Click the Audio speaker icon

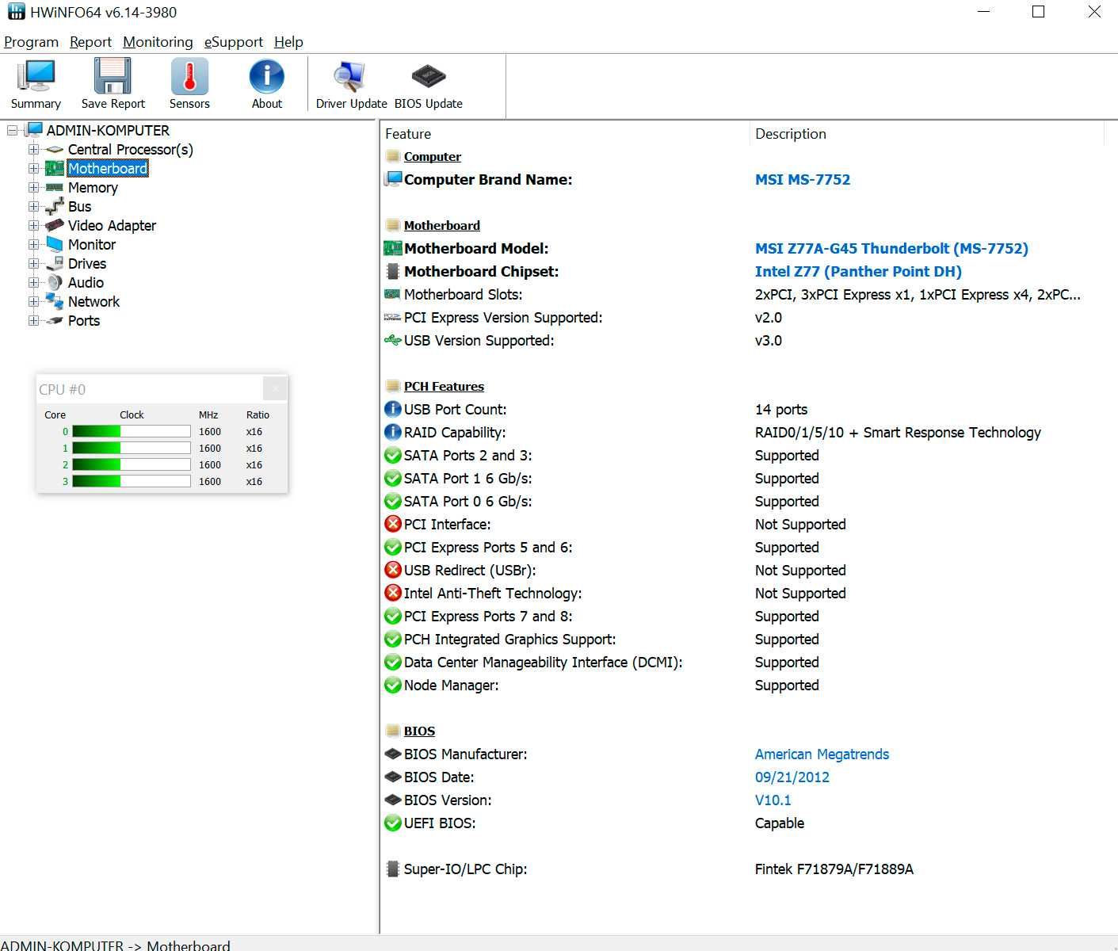(55, 283)
